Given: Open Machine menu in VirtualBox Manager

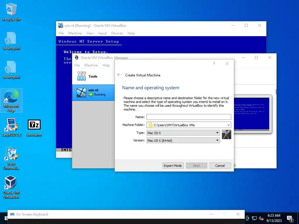Looking at the screenshot, I should coord(91,65).
